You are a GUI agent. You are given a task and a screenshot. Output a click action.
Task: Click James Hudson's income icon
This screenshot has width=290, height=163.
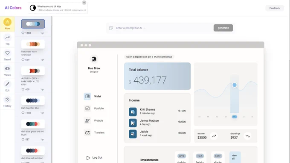click(133, 123)
